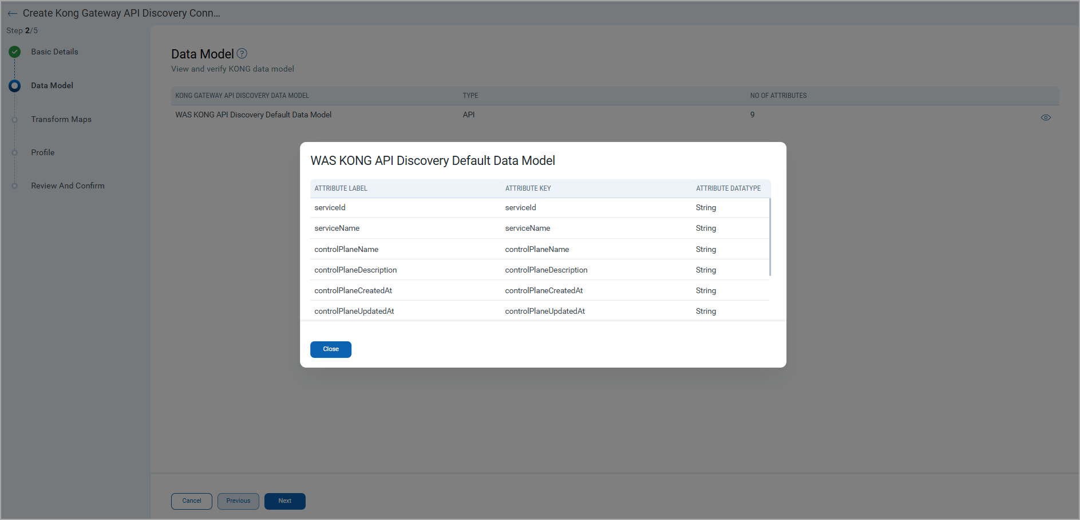
Task: Go to the Basic Details step
Action: 54,52
